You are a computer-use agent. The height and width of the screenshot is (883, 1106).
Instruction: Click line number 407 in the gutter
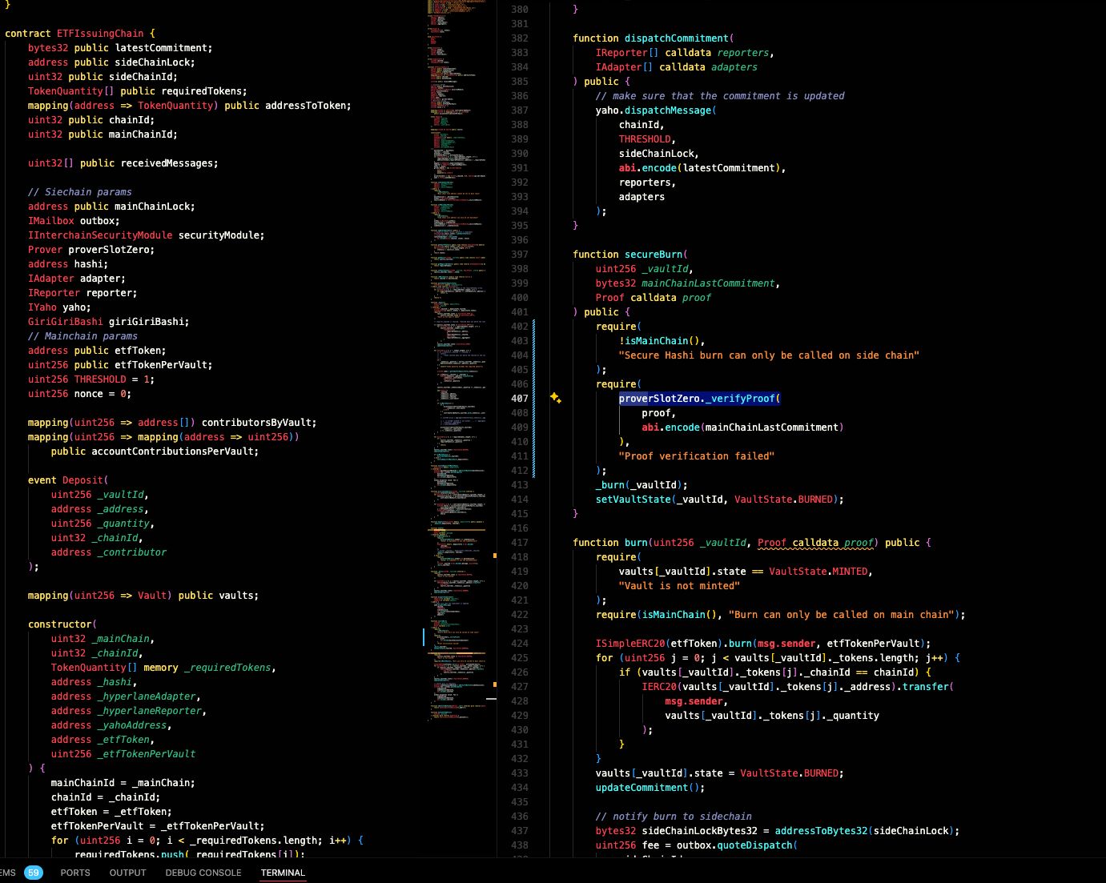click(520, 399)
